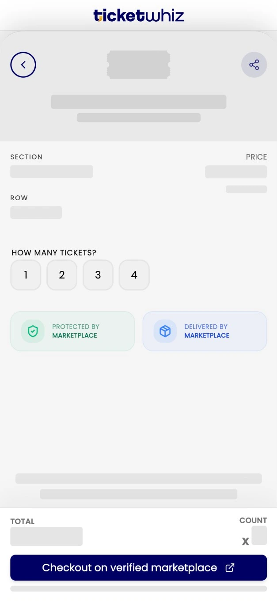The height and width of the screenshot is (601, 277).
Task: Select the ROW value placeholder
Action: click(x=36, y=212)
